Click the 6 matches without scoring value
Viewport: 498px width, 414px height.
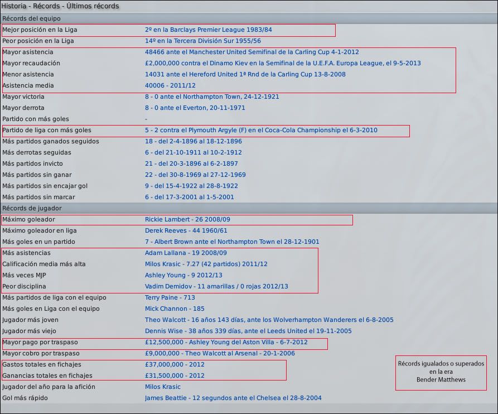click(189, 197)
